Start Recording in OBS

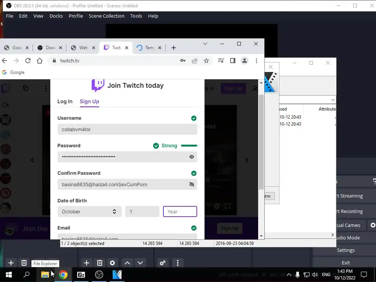pyautogui.click(x=356, y=211)
